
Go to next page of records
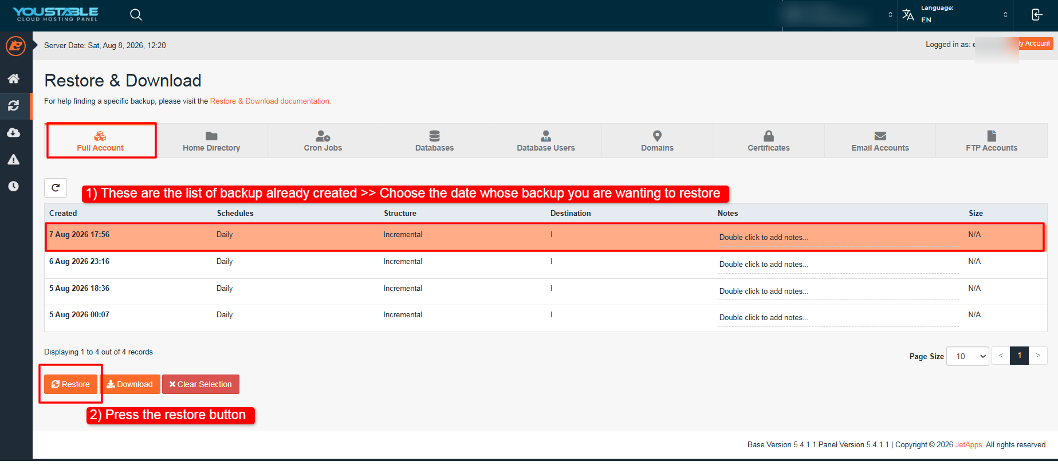point(1038,356)
